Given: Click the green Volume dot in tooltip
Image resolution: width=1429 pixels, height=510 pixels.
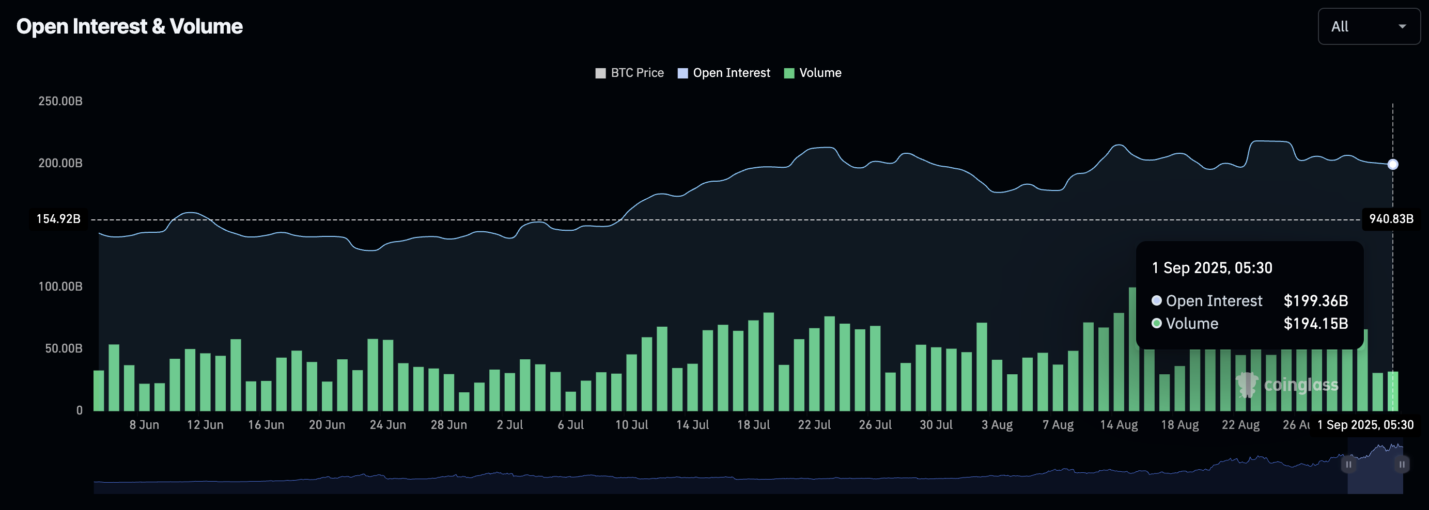Looking at the screenshot, I should pyautogui.click(x=1157, y=323).
